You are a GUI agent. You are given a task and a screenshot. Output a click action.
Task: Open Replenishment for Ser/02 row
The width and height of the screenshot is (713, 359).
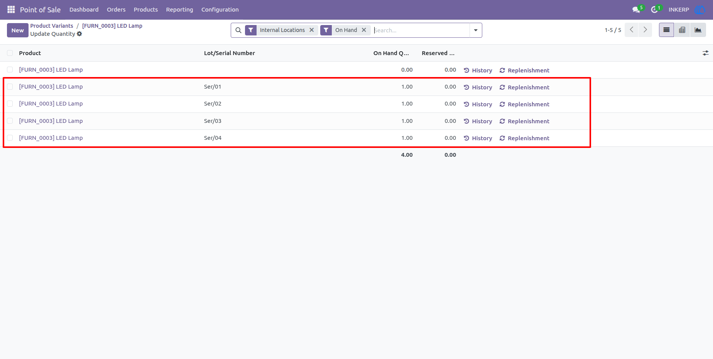tap(524, 104)
